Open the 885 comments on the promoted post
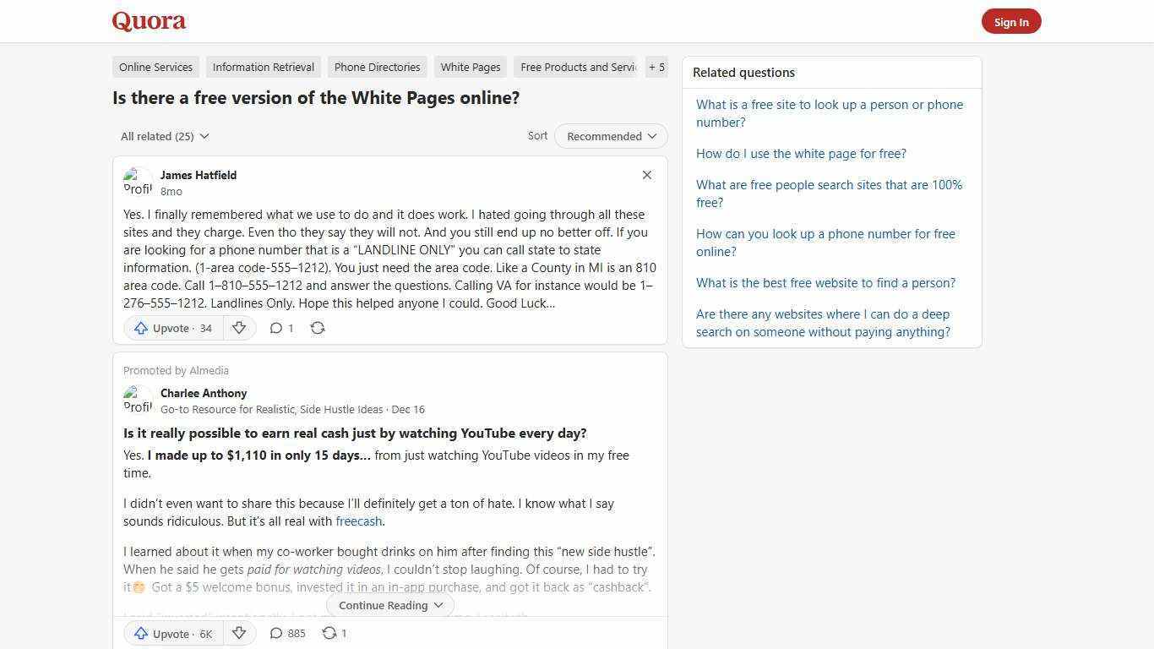The image size is (1154, 649). (x=287, y=633)
